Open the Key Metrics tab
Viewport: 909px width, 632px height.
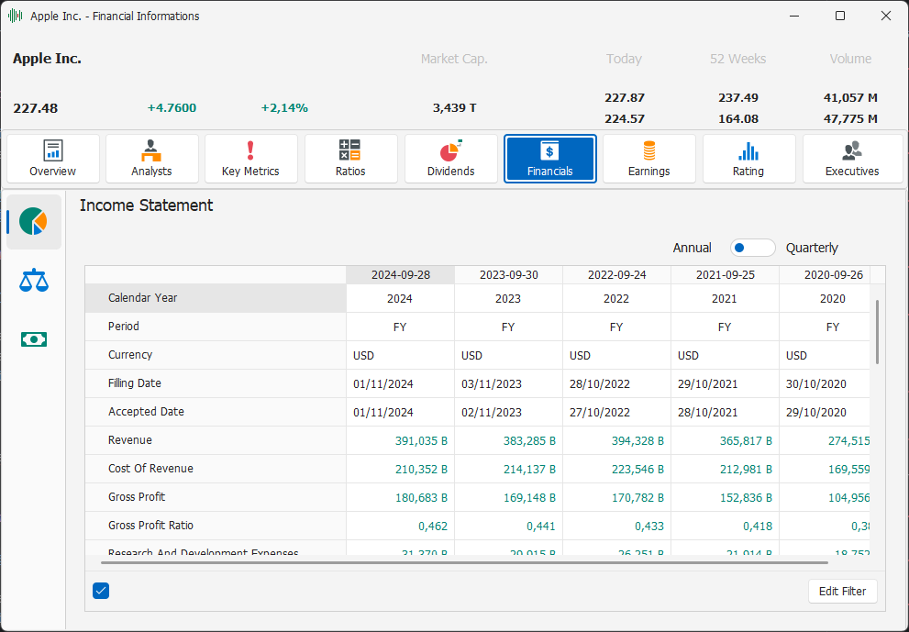point(251,159)
